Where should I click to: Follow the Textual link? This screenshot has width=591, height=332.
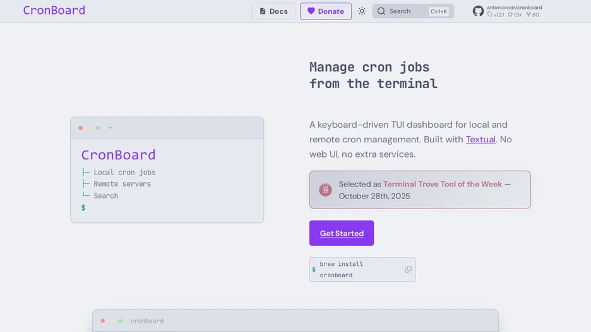481,139
